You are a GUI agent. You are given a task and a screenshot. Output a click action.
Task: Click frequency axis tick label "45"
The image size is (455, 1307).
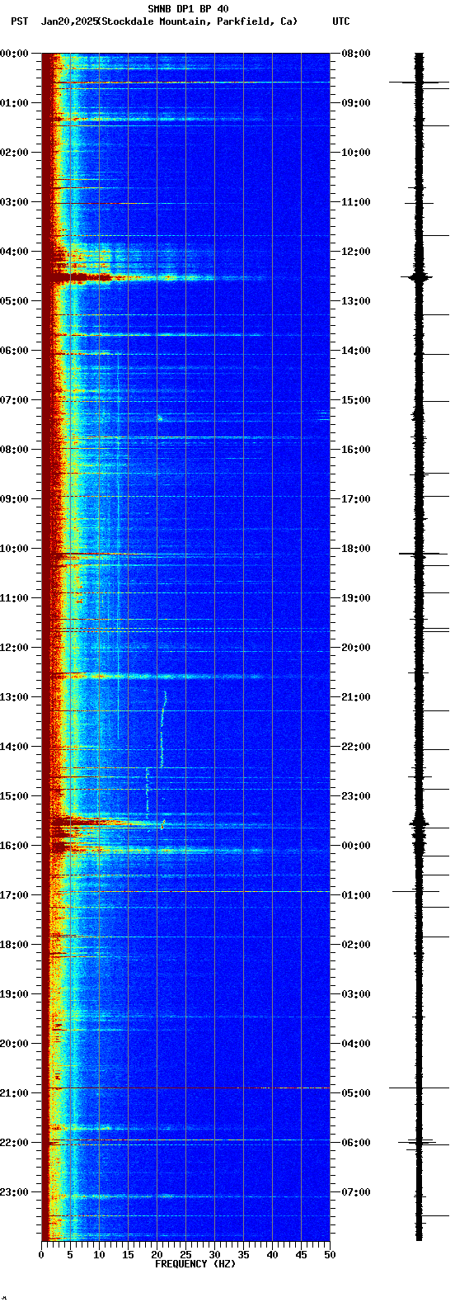click(x=301, y=1255)
